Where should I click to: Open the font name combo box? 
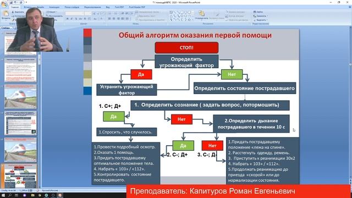pos(75,13)
